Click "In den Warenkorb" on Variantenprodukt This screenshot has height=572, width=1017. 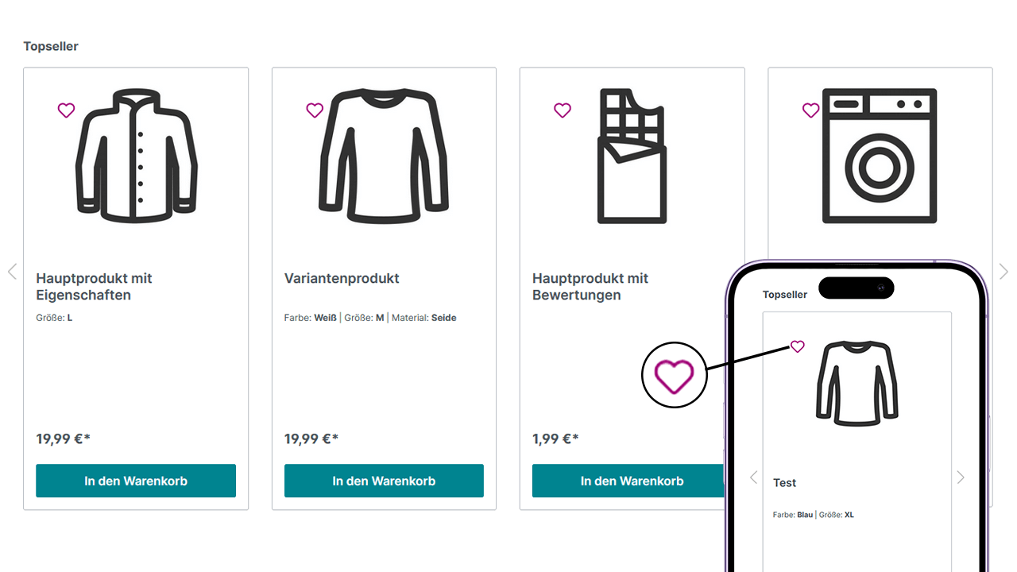point(384,481)
